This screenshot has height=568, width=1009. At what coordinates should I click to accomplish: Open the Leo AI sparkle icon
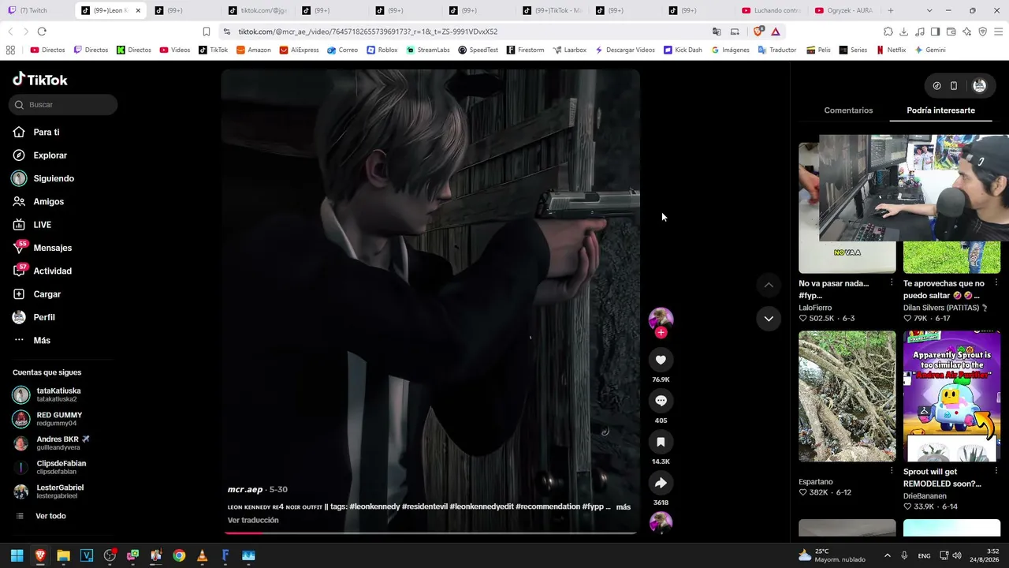(967, 32)
